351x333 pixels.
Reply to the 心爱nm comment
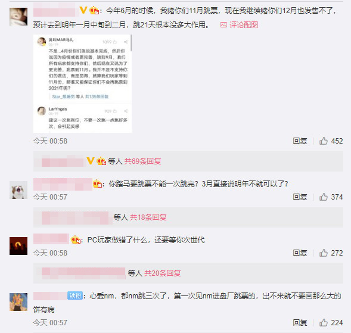(x=300, y=322)
